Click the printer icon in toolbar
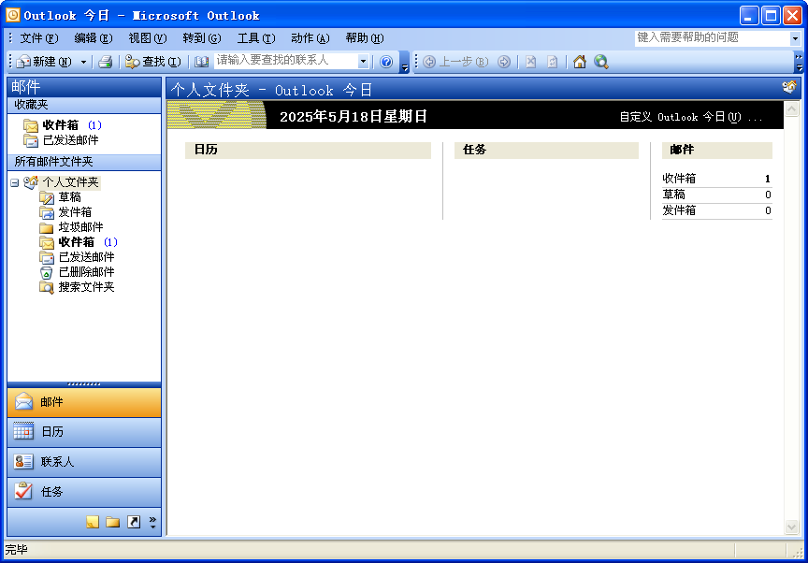The height and width of the screenshot is (563, 808). 106,62
